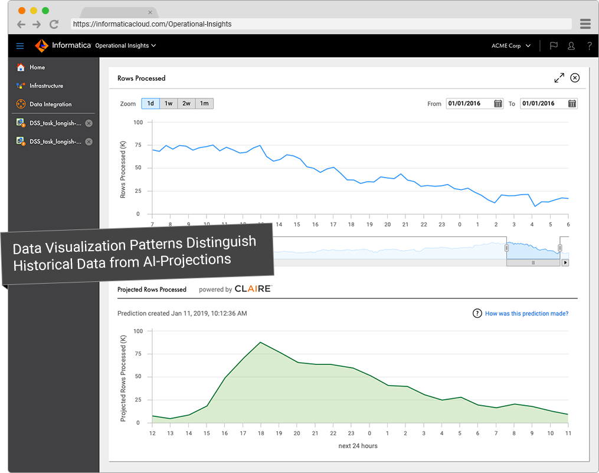Click the second DSS_task file icon
Viewport: 599px width, 473px height.
pos(21,141)
